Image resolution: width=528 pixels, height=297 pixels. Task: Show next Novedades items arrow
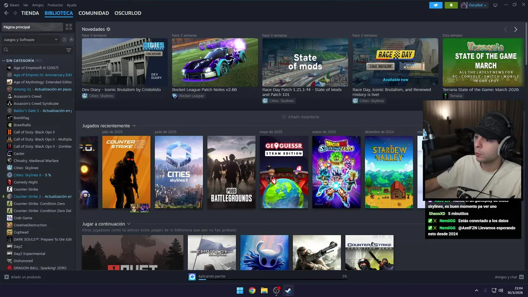click(516, 29)
